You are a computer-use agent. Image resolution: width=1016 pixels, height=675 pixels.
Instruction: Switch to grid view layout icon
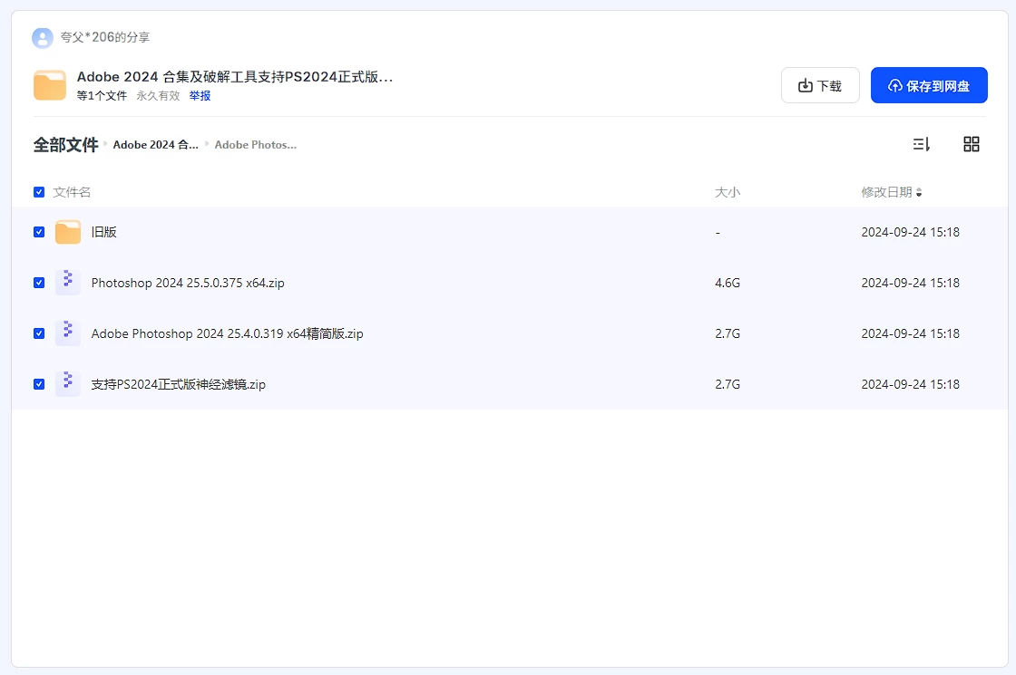pyautogui.click(x=972, y=144)
